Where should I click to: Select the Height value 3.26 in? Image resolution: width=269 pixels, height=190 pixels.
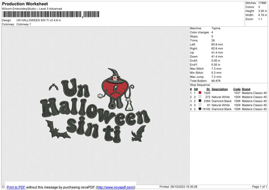[263, 11]
